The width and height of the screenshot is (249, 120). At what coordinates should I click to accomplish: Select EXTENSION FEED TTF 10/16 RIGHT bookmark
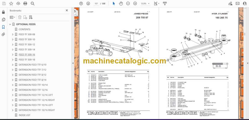click(x=37, y=110)
